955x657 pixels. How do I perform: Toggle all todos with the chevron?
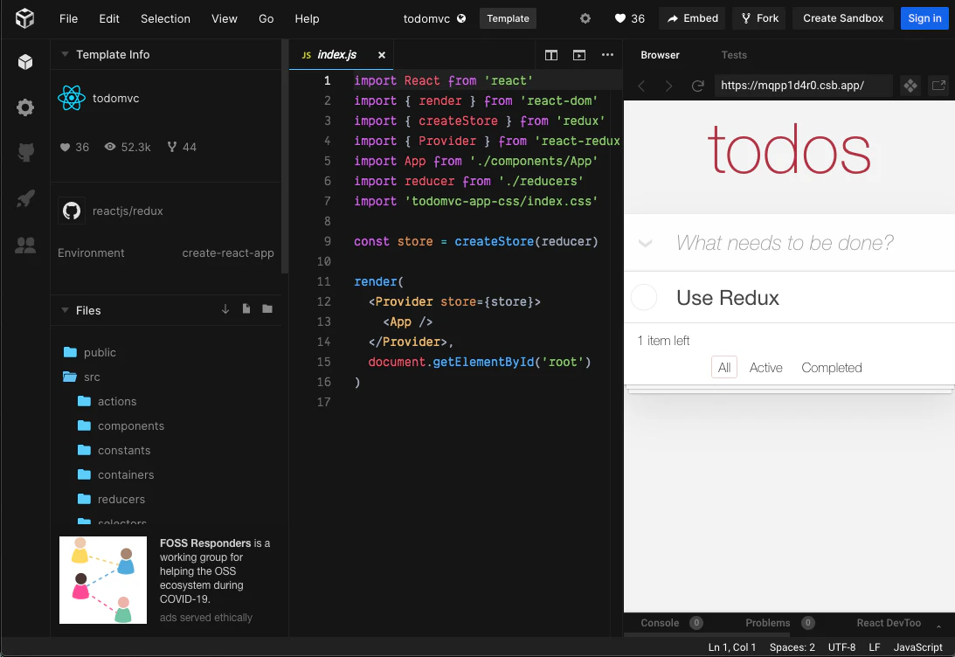pos(645,243)
